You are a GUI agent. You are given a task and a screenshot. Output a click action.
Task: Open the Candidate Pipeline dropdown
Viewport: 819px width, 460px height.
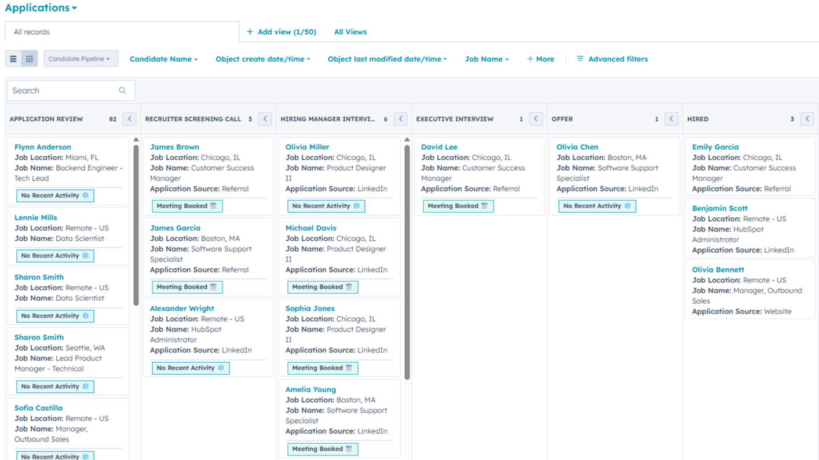click(x=81, y=58)
